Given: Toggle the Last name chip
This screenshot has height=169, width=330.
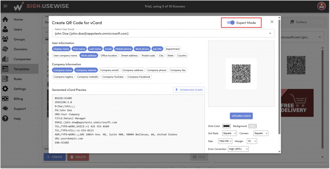Looking at the screenshot, I should click(x=95, y=49).
